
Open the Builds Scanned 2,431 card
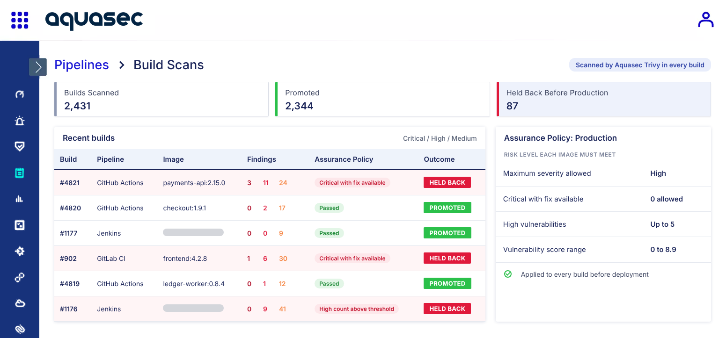161,99
